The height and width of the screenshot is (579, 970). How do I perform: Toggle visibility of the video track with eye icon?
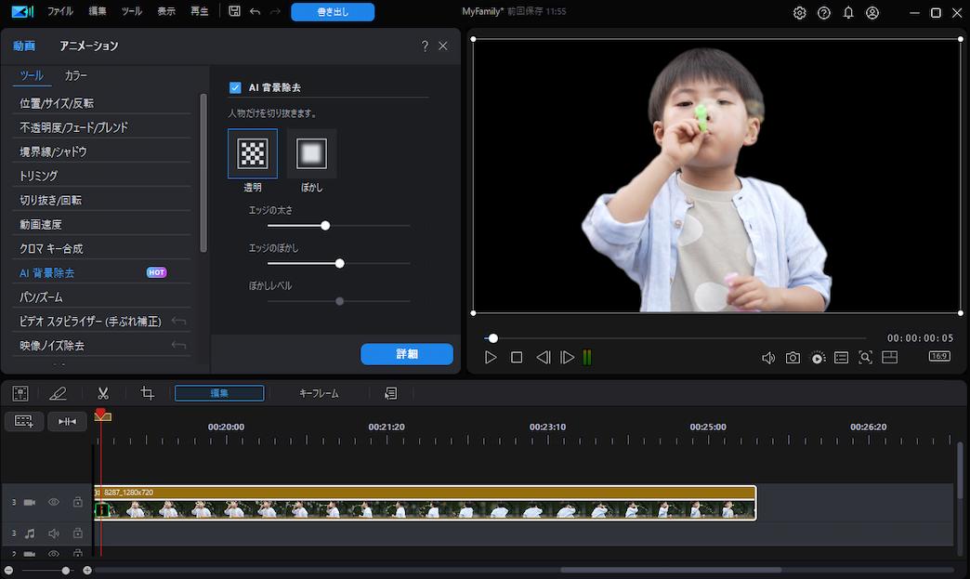[54, 502]
